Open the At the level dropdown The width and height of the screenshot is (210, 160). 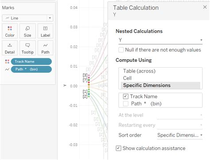(180, 115)
